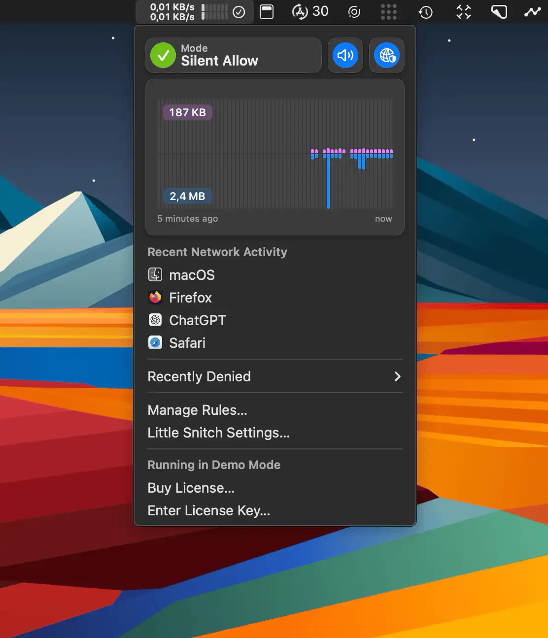Click the Firefox app icon
This screenshot has width=548, height=638.
(x=155, y=297)
